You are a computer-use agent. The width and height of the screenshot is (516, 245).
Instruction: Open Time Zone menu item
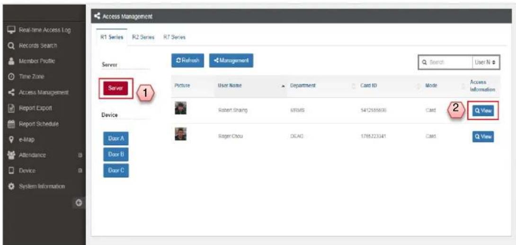(32, 76)
